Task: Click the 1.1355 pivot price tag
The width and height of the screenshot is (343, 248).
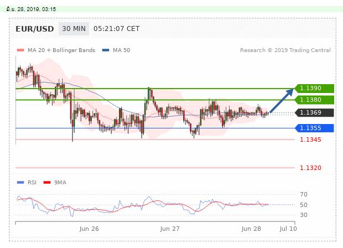Action: click(314, 128)
